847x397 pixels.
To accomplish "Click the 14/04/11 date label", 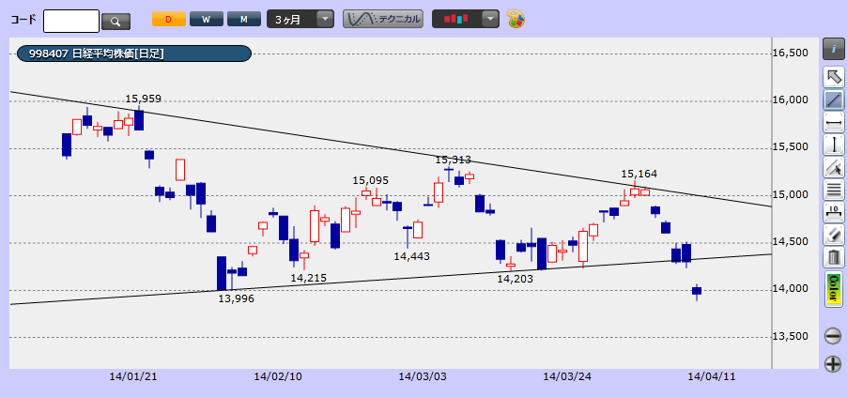I will pos(712,377).
